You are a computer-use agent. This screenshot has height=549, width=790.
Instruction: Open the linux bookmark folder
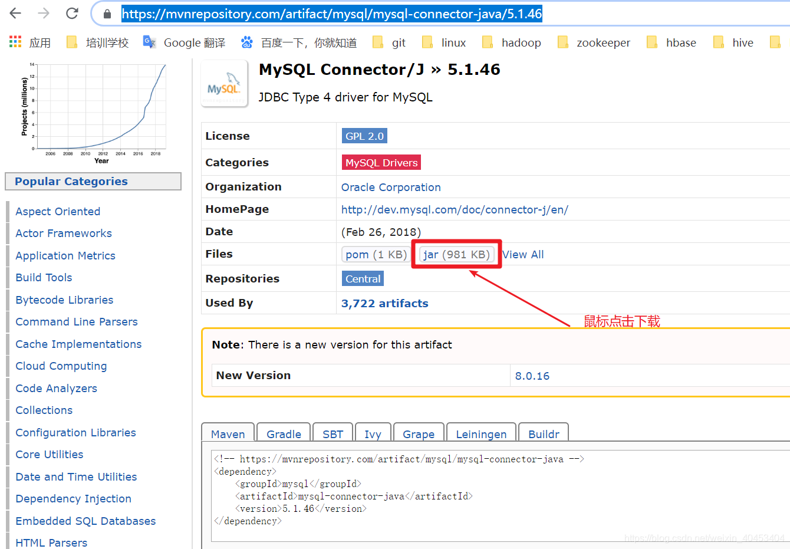pos(444,42)
